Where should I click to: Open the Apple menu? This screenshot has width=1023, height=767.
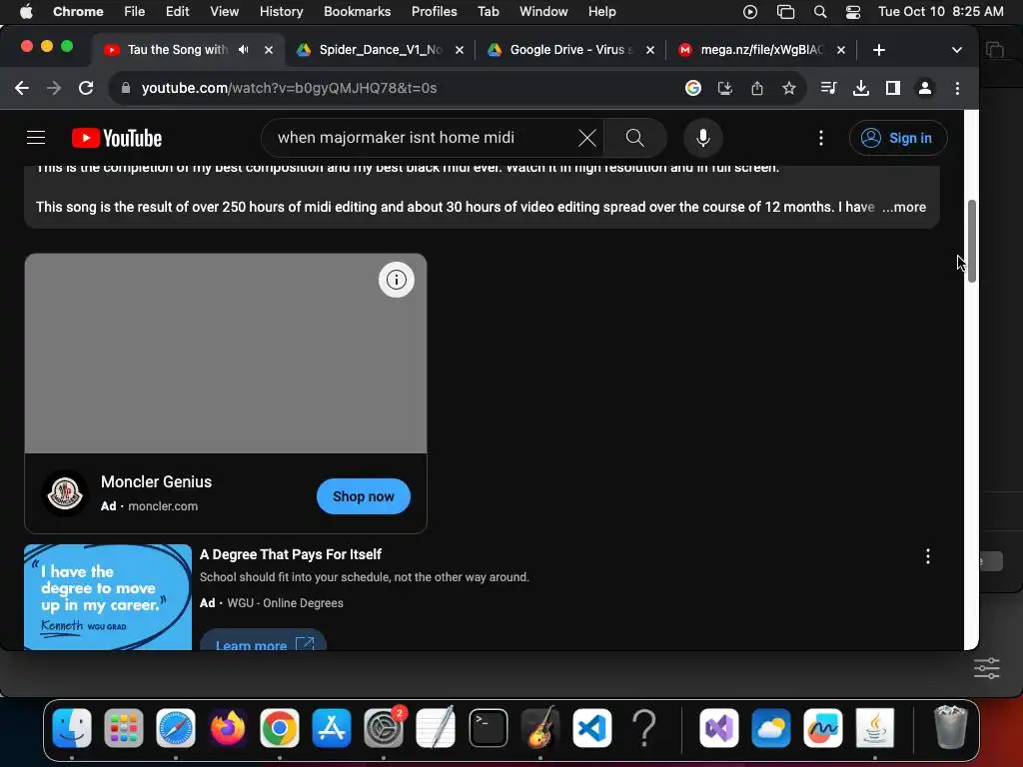(x=25, y=12)
